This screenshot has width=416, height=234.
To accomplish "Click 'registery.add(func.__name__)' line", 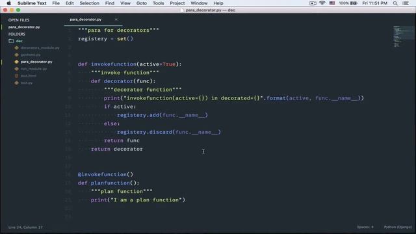I will tap(162, 115).
